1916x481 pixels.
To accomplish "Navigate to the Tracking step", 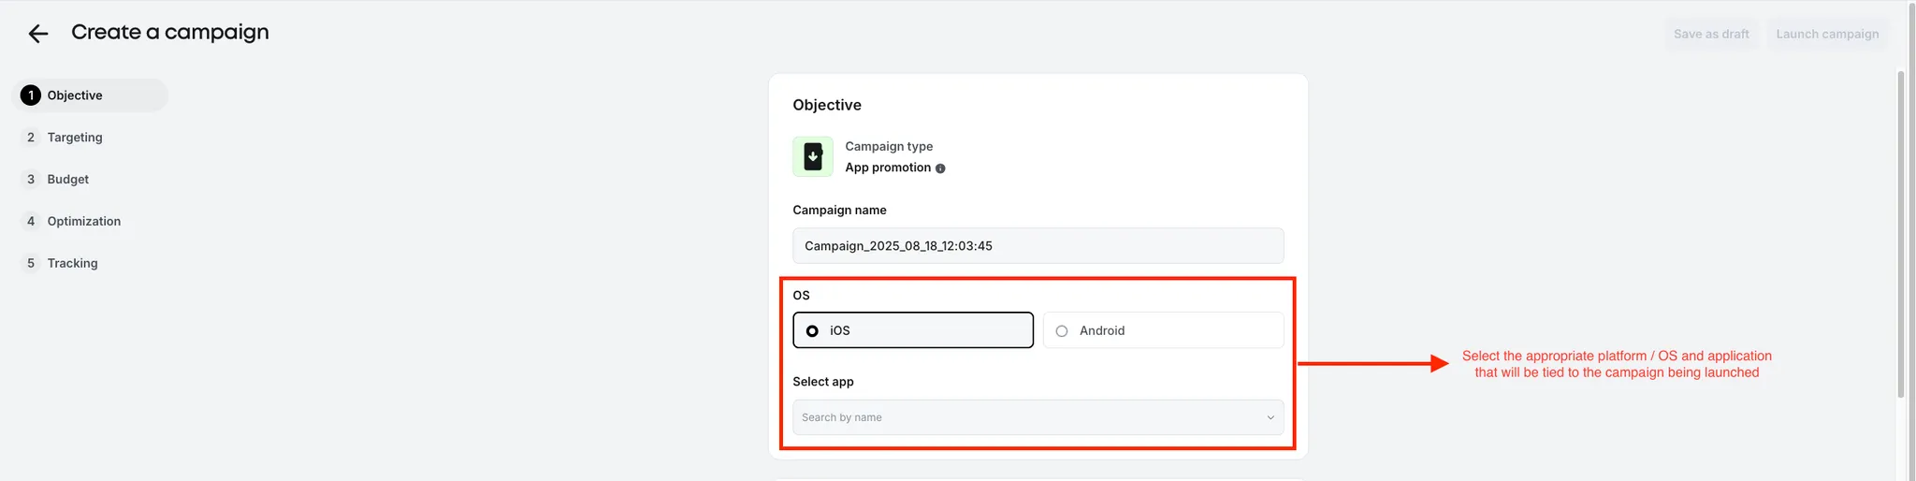I will pyautogui.click(x=73, y=264).
